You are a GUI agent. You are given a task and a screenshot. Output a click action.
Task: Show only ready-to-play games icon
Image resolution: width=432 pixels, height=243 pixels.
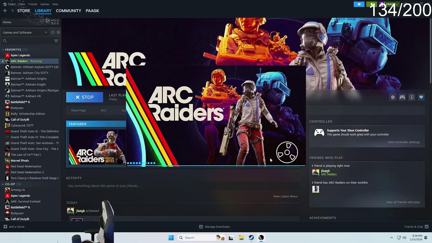pyautogui.click(x=58, y=32)
